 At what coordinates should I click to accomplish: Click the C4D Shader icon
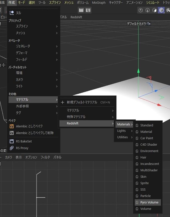137,144
